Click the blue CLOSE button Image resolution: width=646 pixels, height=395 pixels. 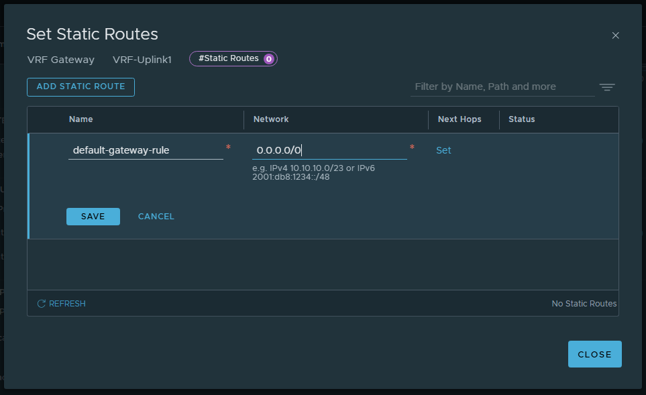[x=594, y=354]
